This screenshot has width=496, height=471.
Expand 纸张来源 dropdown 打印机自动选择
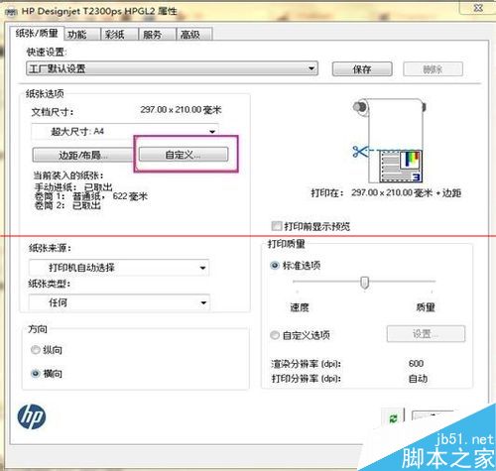pyautogui.click(x=119, y=268)
